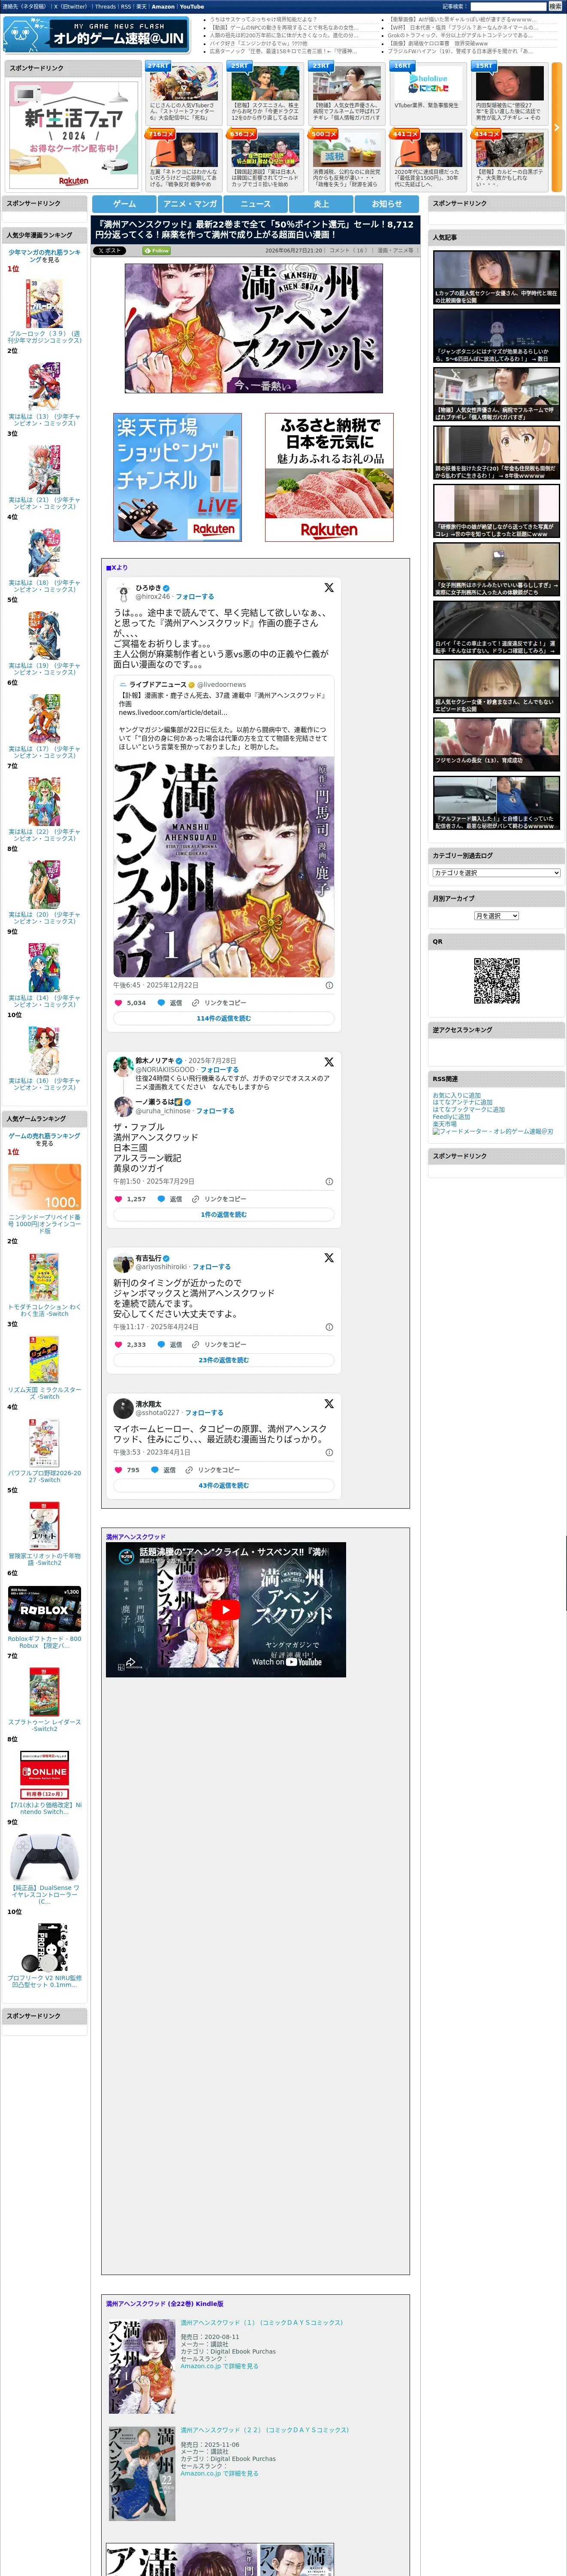The image size is (567, 2576).
Task: Follow @hirox246 via フォローする link
Action: (195, 597)
